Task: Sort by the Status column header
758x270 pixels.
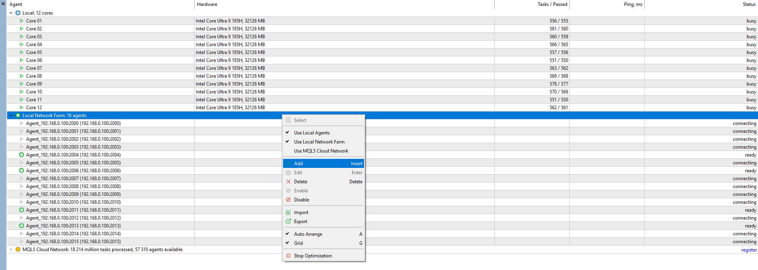Action: point(701,4)
